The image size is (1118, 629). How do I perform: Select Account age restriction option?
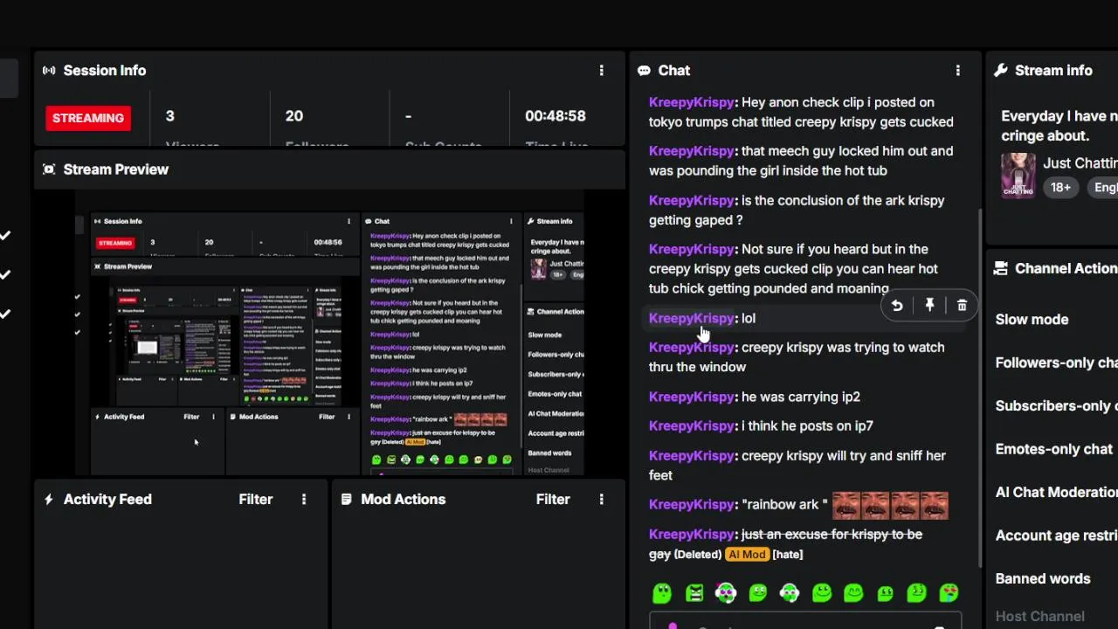(x=1056, y=536)
